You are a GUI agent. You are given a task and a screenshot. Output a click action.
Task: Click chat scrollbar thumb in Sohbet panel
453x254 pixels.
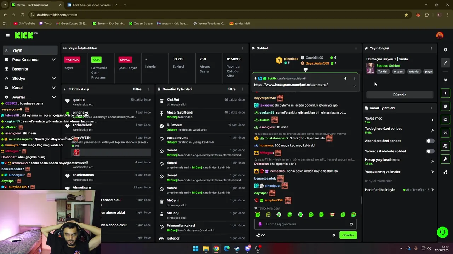click(x=361, y=200)
